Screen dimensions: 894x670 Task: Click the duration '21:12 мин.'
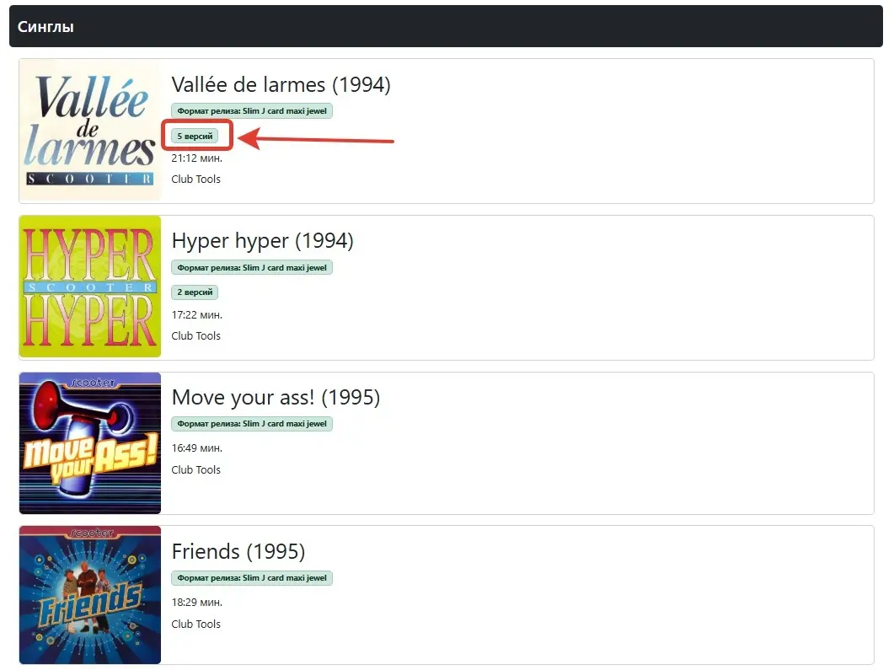[x=196, y=158]
